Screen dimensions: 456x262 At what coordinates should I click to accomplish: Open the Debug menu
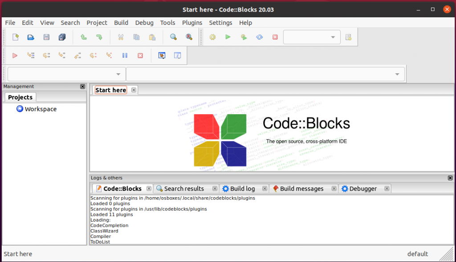(144, 23)
